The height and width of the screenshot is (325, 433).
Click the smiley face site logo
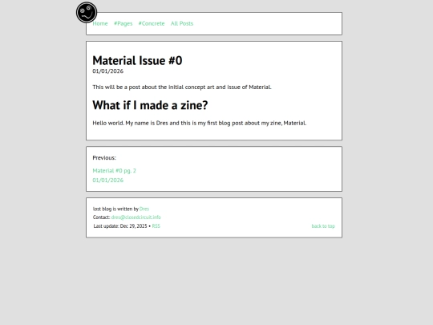coord(87,12)
